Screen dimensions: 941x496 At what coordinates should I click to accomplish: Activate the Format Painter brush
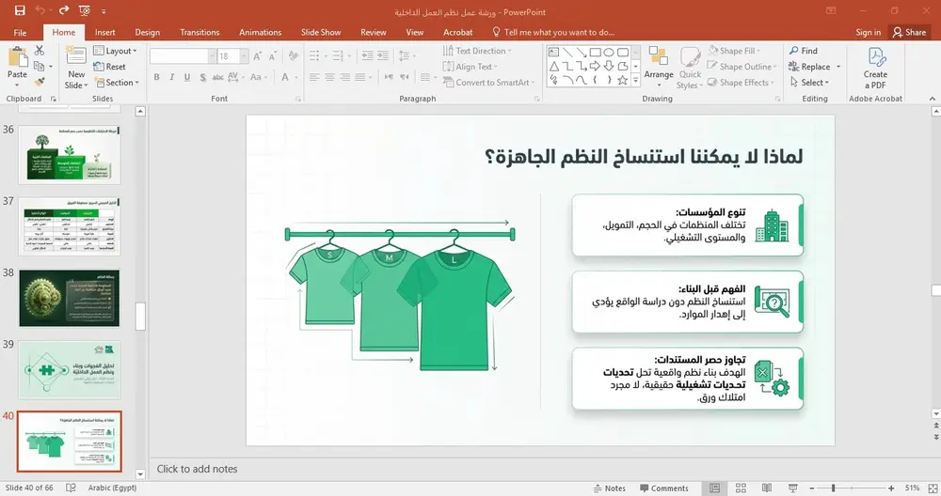[x=40, y=82]
